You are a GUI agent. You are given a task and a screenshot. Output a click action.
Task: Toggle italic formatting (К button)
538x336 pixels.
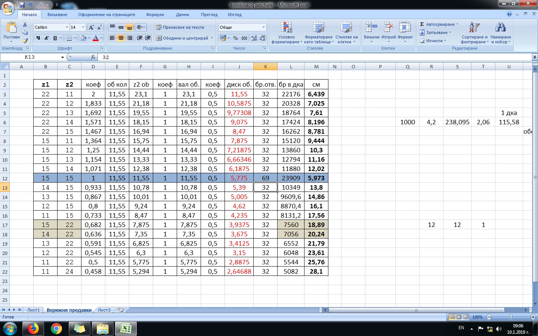(47, 38)
